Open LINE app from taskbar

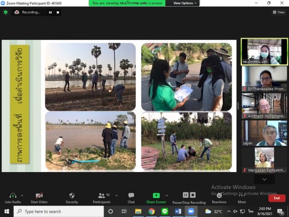(165, 211)
